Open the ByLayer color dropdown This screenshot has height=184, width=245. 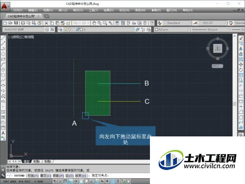coord(172,29)
